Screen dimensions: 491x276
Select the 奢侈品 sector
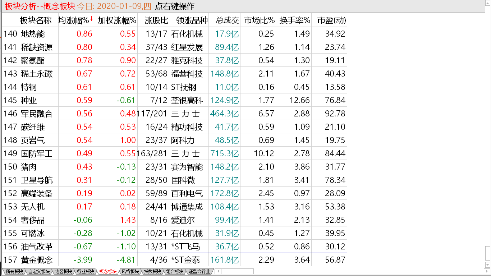33,220
